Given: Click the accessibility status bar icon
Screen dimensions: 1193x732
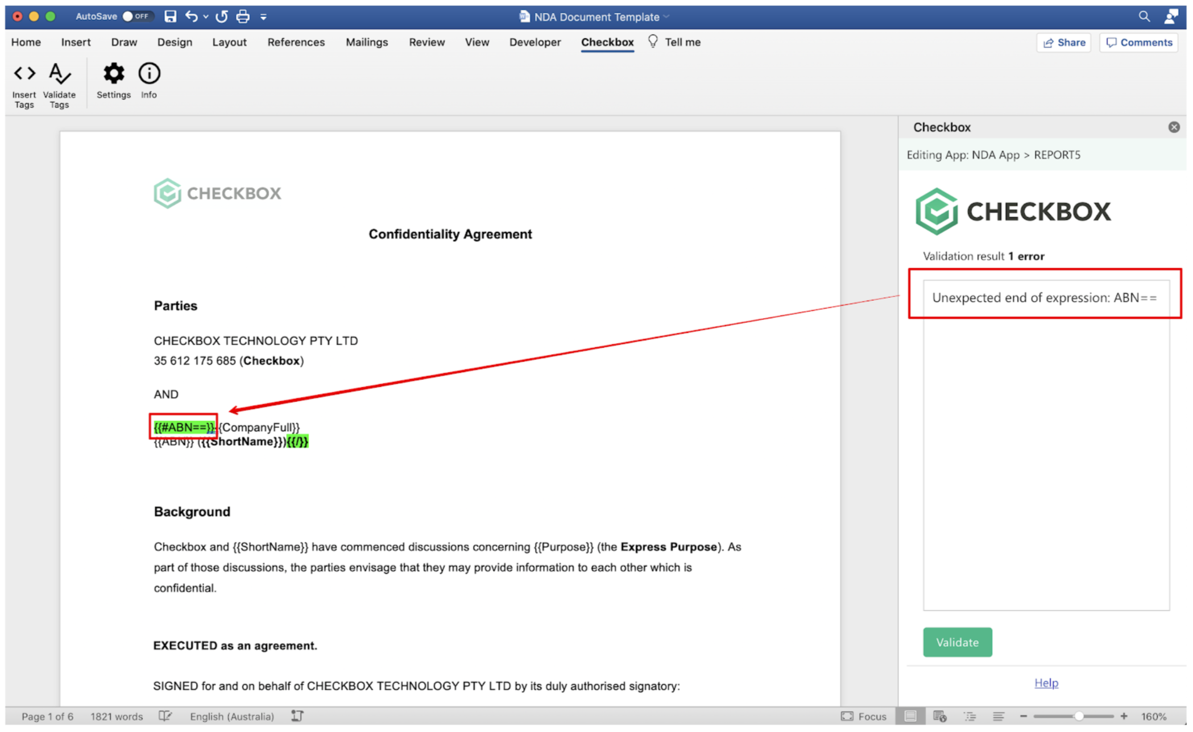Looking at the screenshot, I should 297,716.
